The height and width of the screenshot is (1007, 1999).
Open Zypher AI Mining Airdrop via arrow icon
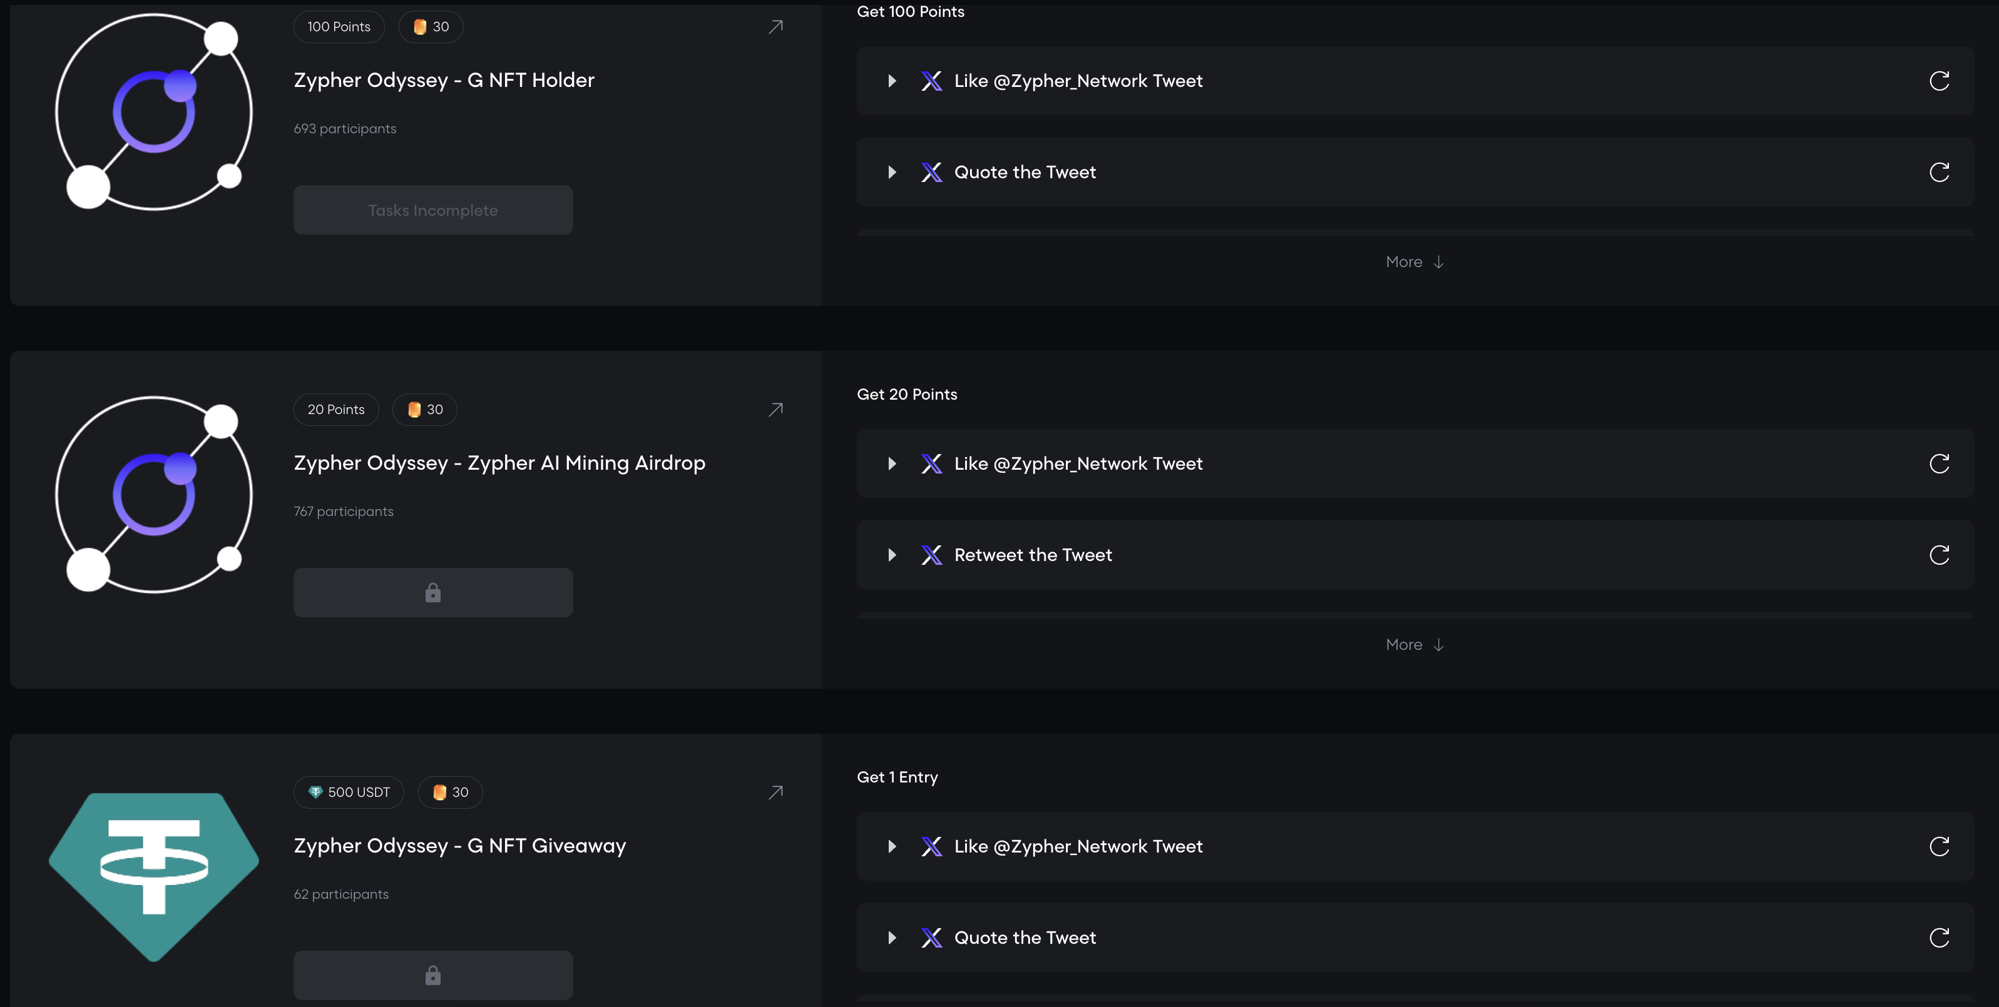pyautogui.click(x=775, y=410)
